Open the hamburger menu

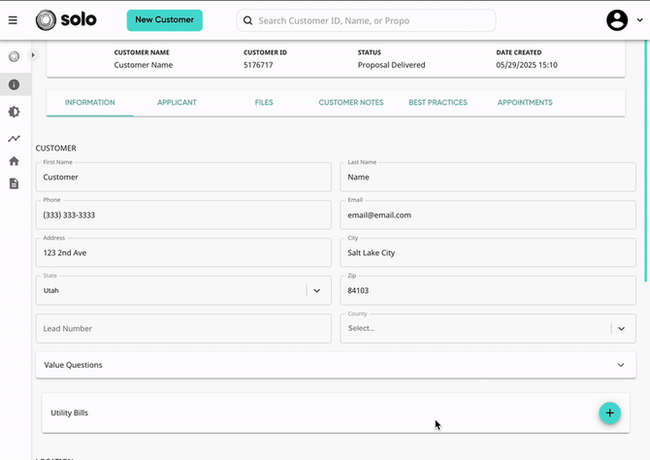(x=13, y=20)
